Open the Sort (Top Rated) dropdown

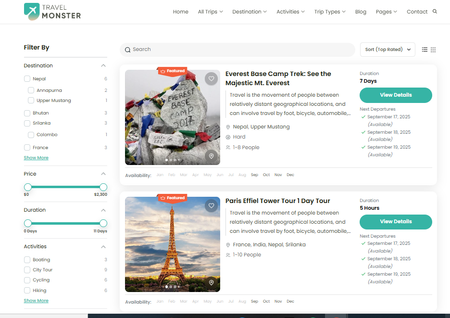click(x=387, y=50)
